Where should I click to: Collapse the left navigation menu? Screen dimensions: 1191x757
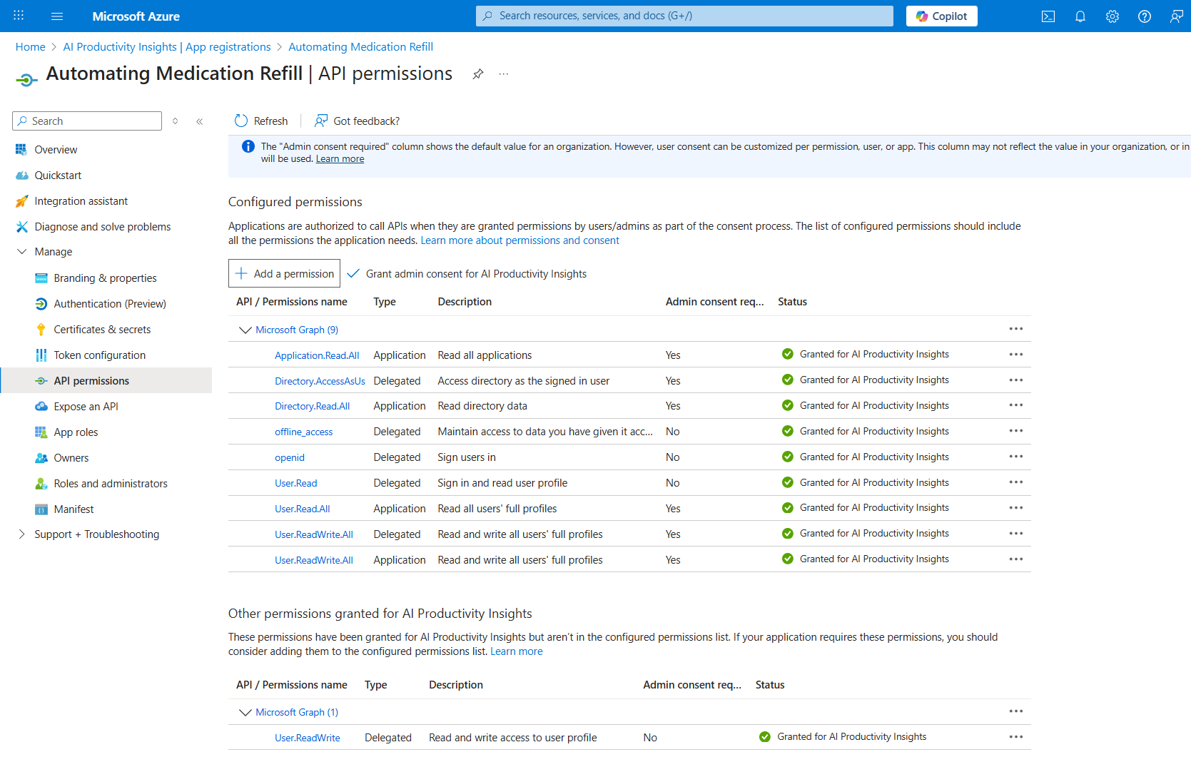tap(200, 121)
